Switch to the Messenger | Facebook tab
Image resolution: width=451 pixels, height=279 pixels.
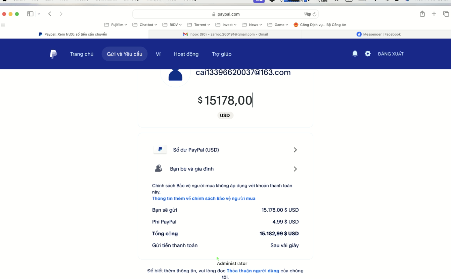pos(378,34)
